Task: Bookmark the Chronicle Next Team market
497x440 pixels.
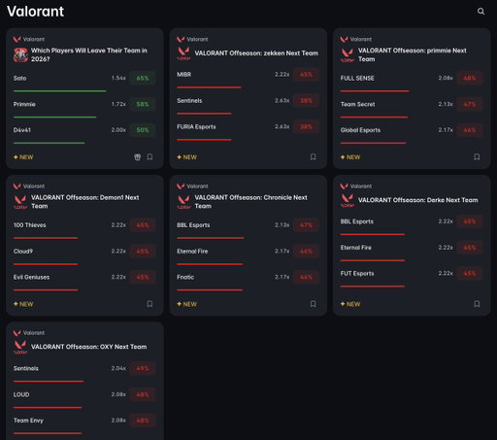Action: tap(314, 304)
